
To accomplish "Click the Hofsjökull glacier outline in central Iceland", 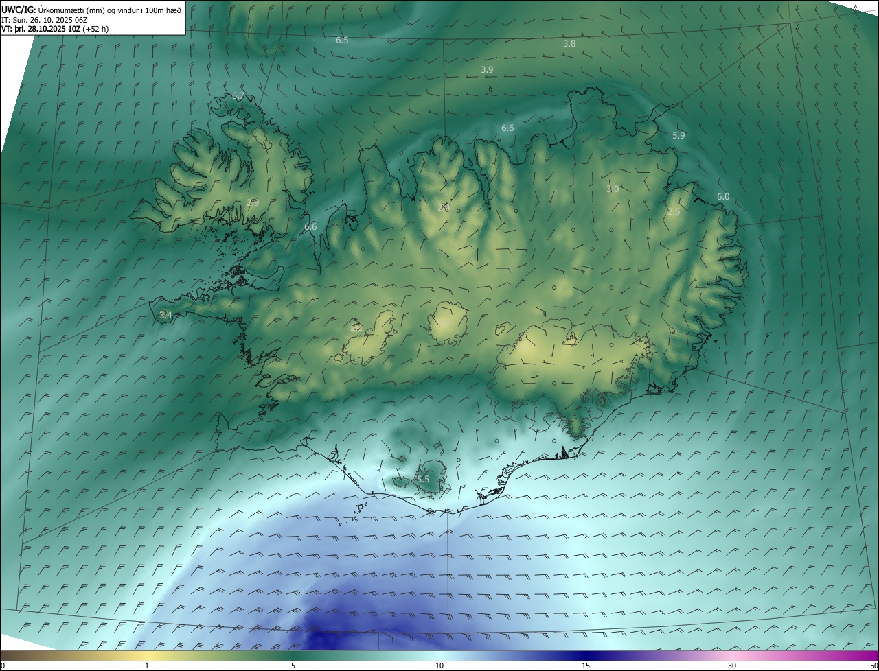I will pos(448,324).
